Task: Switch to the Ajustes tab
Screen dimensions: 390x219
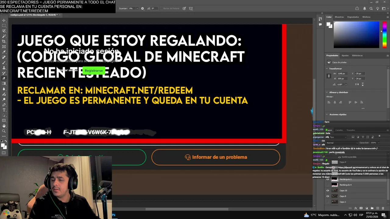Action: pyautogui.click(x=345, y=56)
